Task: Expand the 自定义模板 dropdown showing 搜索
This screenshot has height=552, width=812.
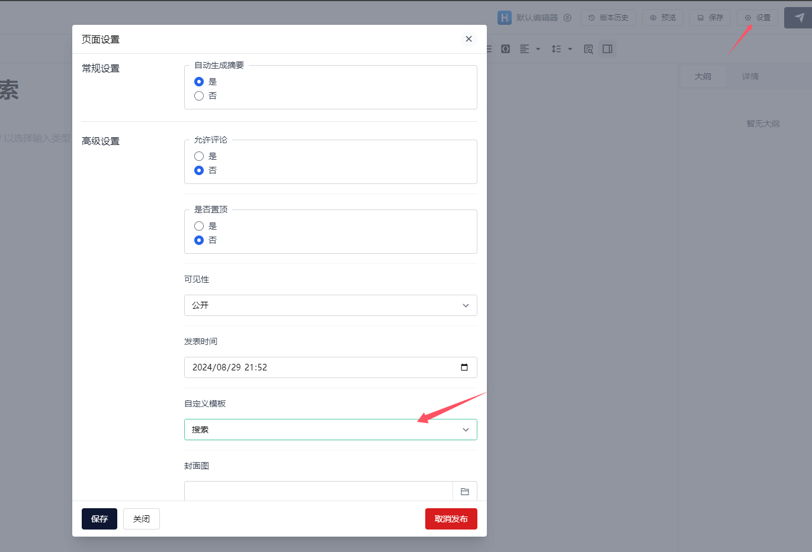Action: (x=330, y=430)
